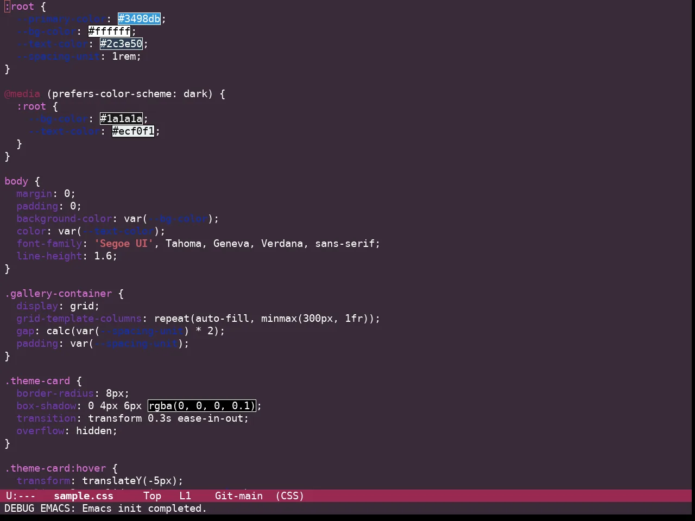Click the .theme-card:hover selector
The width and height of the screenshot is (695, 521).
click(55, 468)
